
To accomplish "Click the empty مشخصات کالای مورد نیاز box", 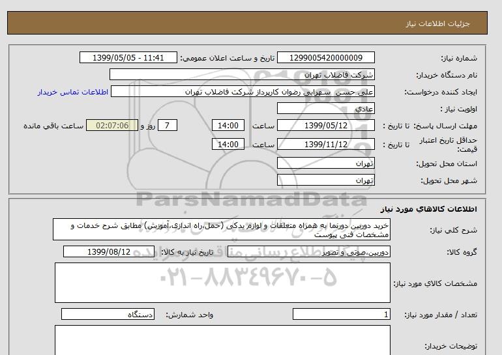I will [222, 283].
